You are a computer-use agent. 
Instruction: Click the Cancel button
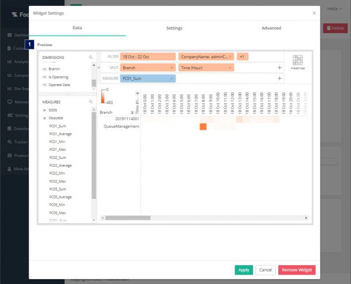tap(265, 270)
